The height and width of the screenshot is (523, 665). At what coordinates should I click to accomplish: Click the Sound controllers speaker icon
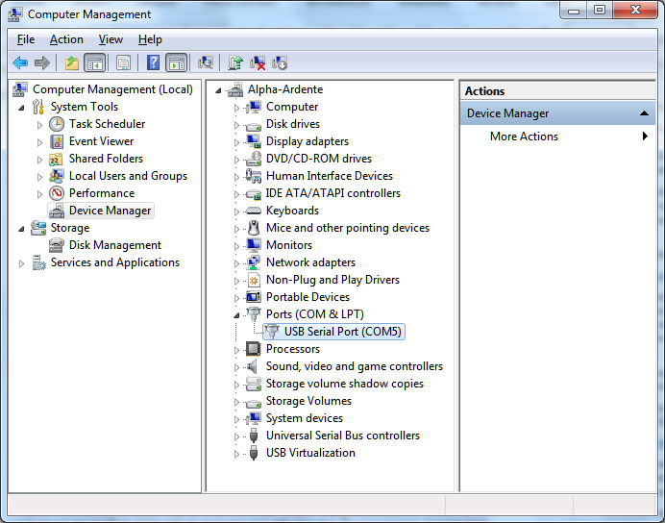pos(254,366)
